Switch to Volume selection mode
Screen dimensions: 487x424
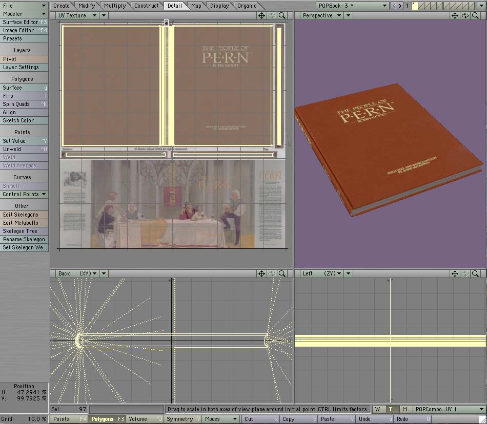click(145, 419)
